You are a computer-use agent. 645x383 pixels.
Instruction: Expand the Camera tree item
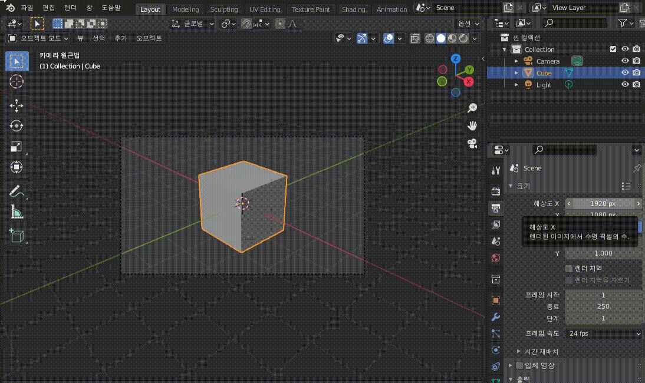[516, 61]
